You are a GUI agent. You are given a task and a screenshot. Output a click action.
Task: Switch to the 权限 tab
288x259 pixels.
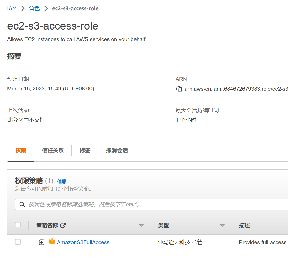[x=21, y=150]
